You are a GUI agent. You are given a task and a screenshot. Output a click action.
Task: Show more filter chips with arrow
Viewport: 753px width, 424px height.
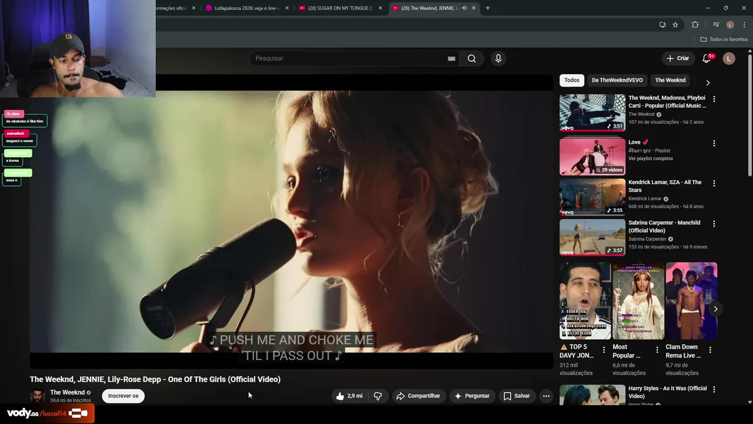[x=708, y=82]
